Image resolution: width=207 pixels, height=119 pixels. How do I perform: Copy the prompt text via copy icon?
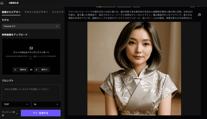coord(199,15)
